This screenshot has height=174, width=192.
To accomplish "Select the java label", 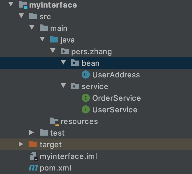I will (x=68, y=40).
